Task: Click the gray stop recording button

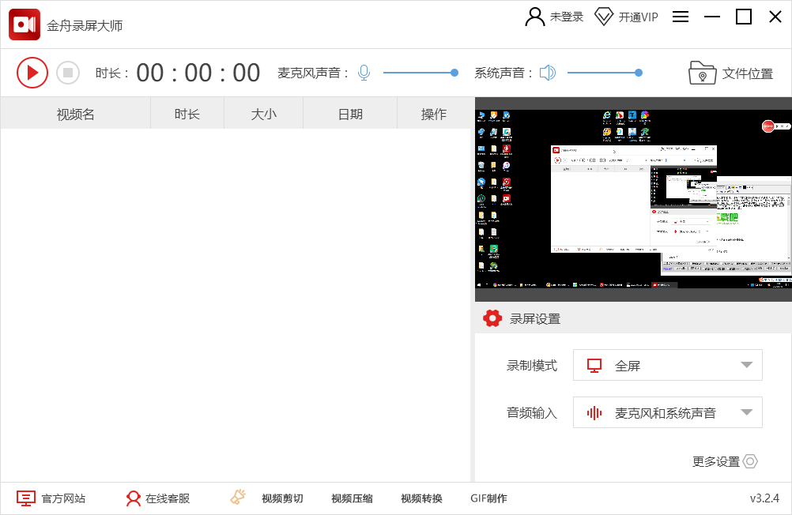Action: pyautogui.click(x=68, y=73)
